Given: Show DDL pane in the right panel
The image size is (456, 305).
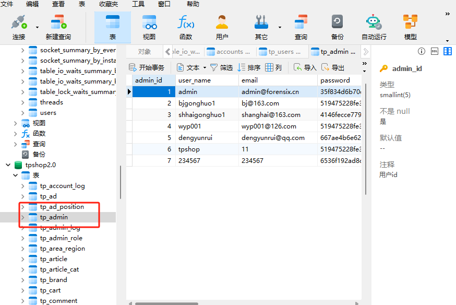Looking at the screenshot, I should click(x=435, y=51).
